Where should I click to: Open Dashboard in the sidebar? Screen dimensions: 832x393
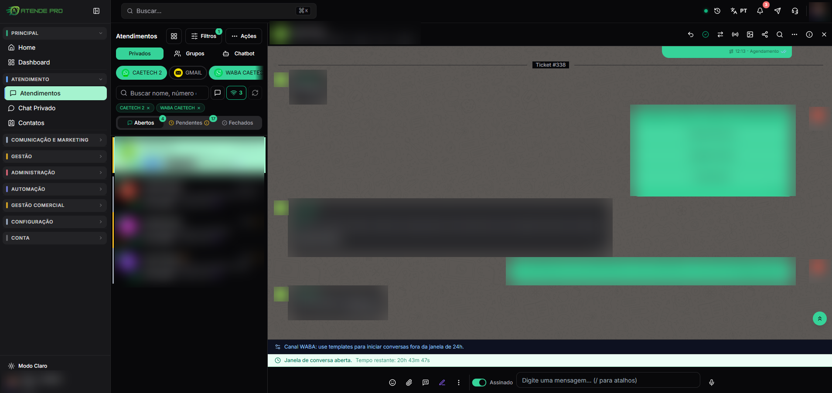(x=55, y=62)
